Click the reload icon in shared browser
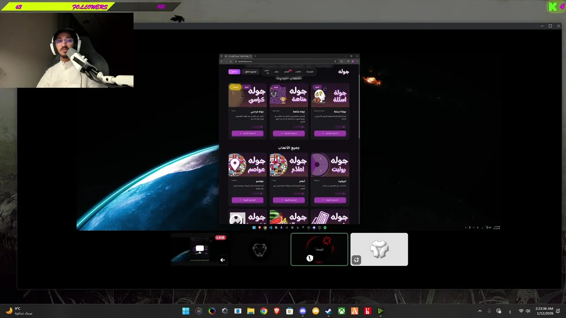 [230, 61]
